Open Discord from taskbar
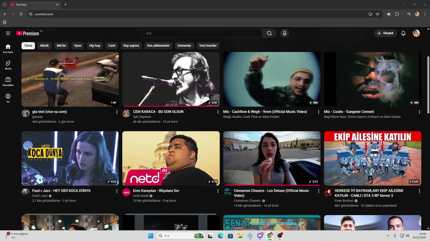The image size is (430, 241). pos(260,236)
